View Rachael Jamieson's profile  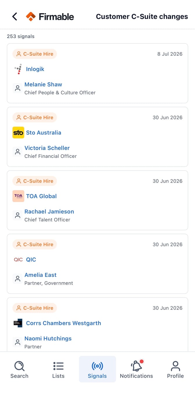point(49,211)
